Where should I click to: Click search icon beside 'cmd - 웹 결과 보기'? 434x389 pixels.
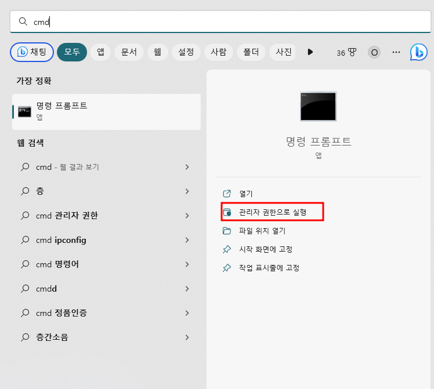coord(25,167)
